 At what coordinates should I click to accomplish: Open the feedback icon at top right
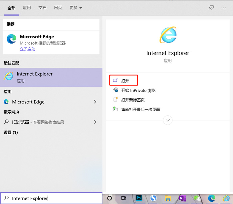tap(211, 8)
